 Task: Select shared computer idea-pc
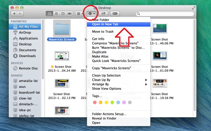tap(25, 110)
